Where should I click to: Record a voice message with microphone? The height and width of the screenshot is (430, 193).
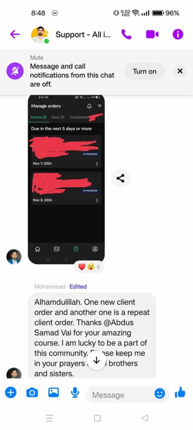(x=75, y=393)
